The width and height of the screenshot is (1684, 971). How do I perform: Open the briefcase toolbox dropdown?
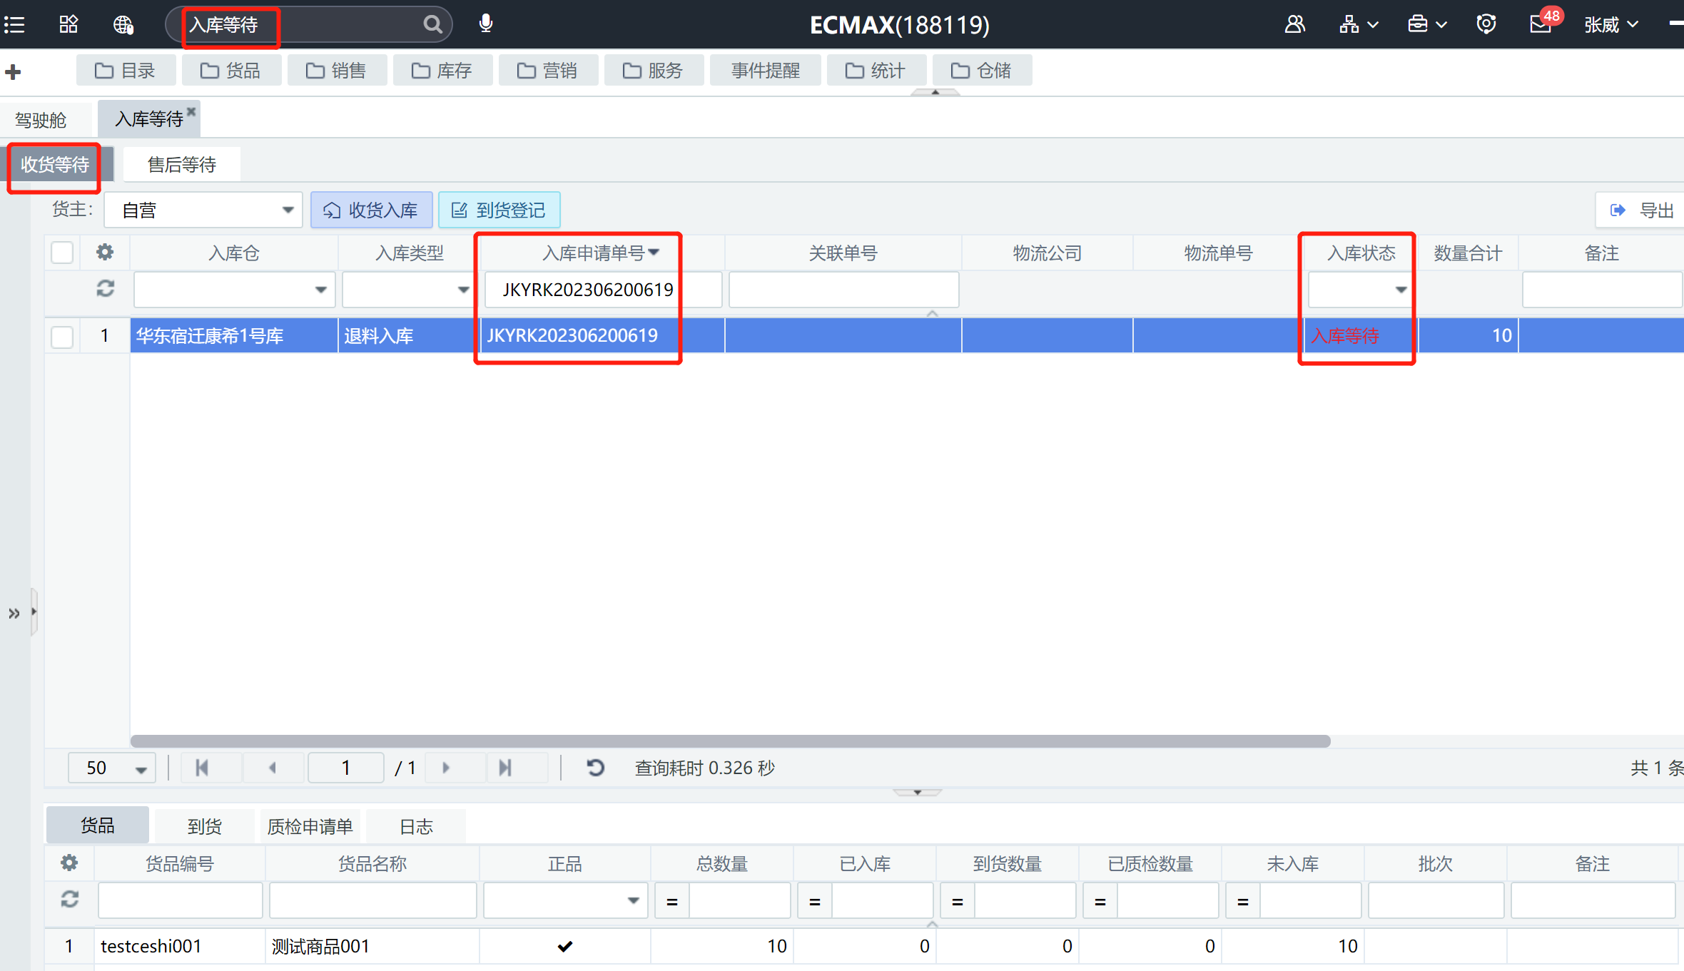coord(1427,24)
